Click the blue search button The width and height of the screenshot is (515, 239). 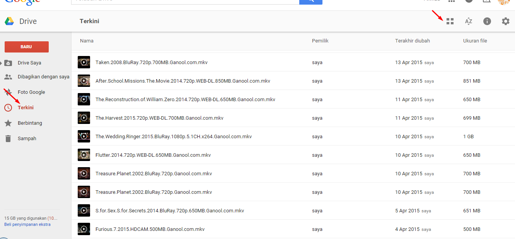pyautogui.click(x=311, y=2)
